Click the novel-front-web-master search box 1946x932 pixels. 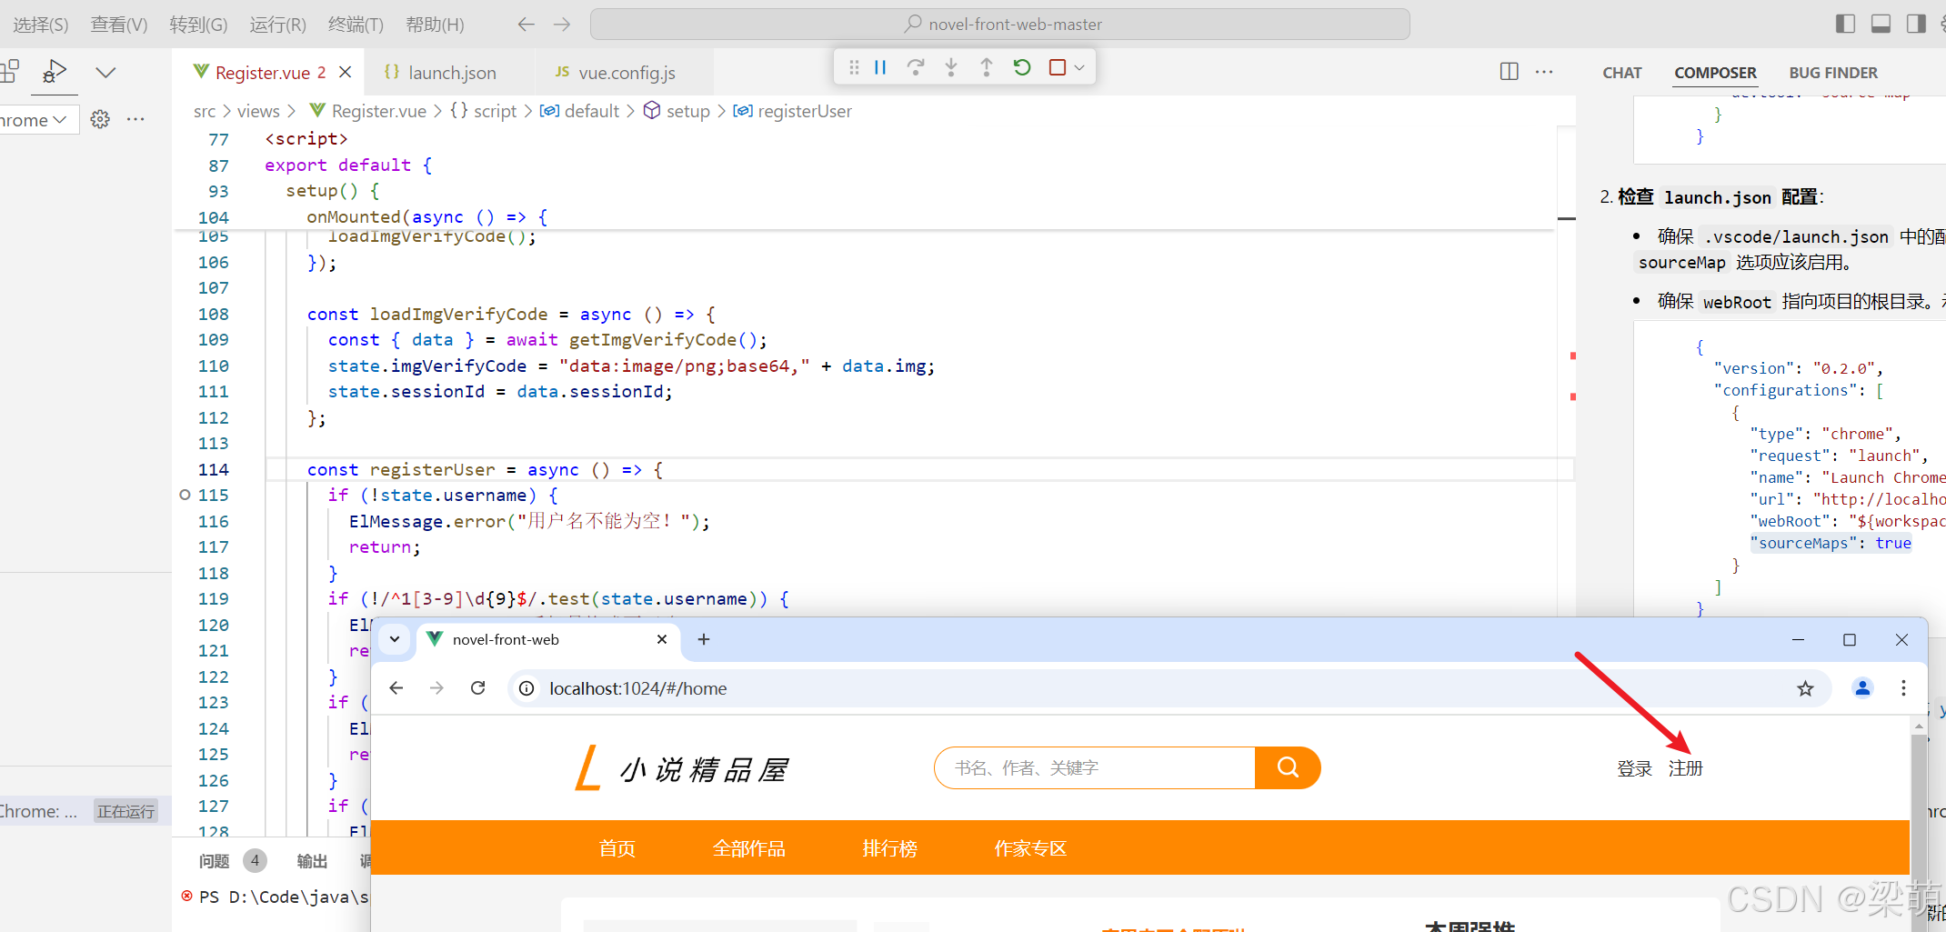pyautogui.click(x=1000, y=25)
